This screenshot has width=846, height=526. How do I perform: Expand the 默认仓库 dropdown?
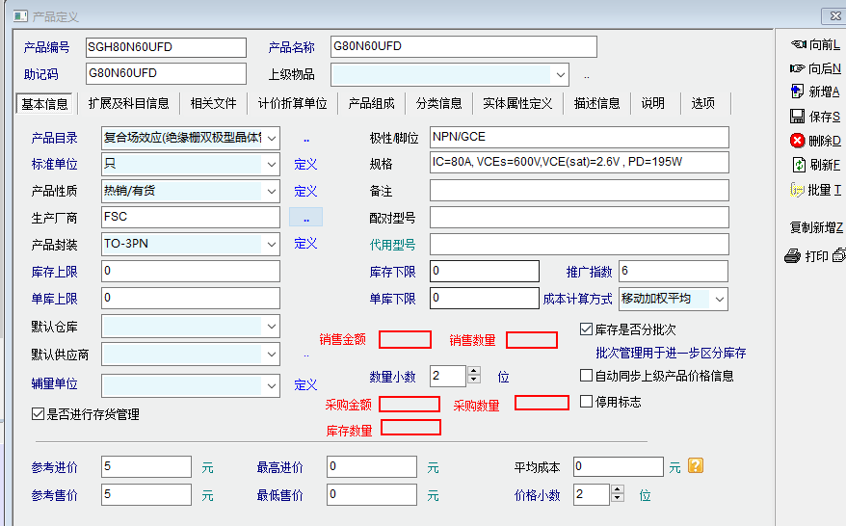tap(270, 327)
